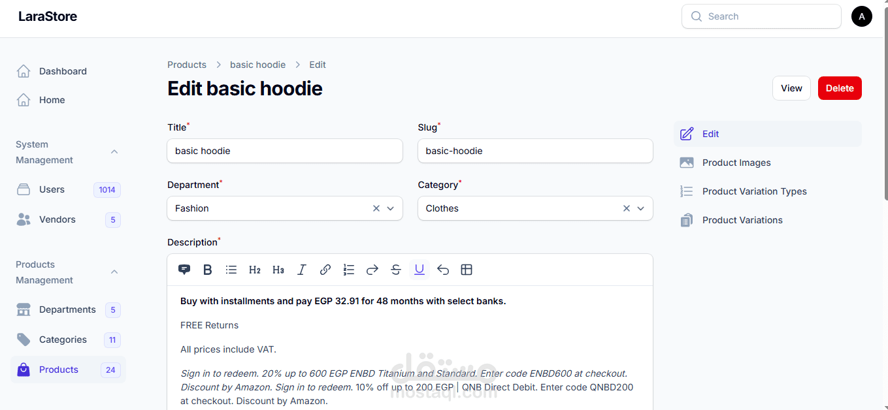
Task: Open the Product Images tab
Action: [x=736, y=163]
